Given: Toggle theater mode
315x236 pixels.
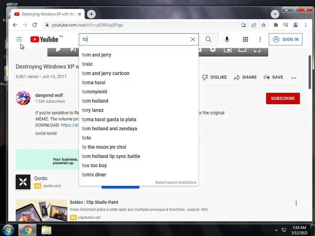Looking at the screenshot, I should (242, 49).
